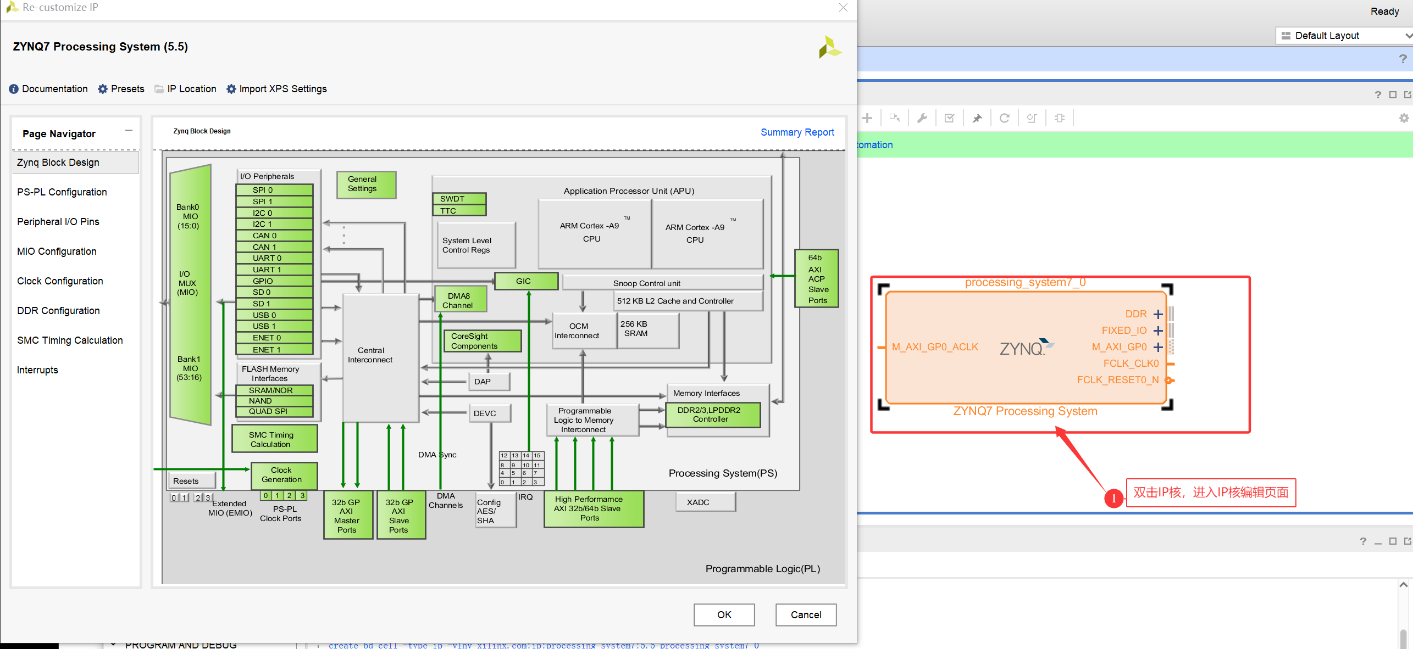Click the ZYNQ logo in IP block
This screenshot has width=1413, height=649.
(x=1026, y=348)
